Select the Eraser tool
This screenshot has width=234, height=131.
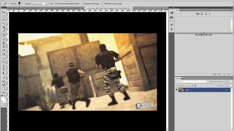4,51
